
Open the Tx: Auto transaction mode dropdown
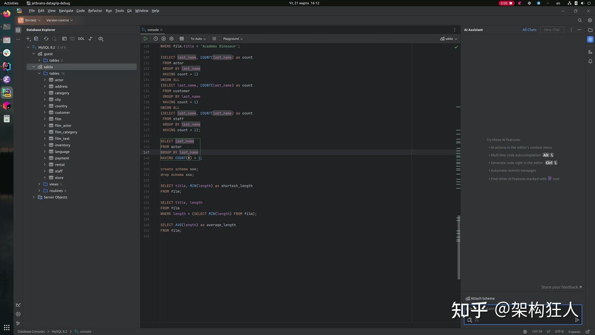pyautogui.click(x=198, y=39)
